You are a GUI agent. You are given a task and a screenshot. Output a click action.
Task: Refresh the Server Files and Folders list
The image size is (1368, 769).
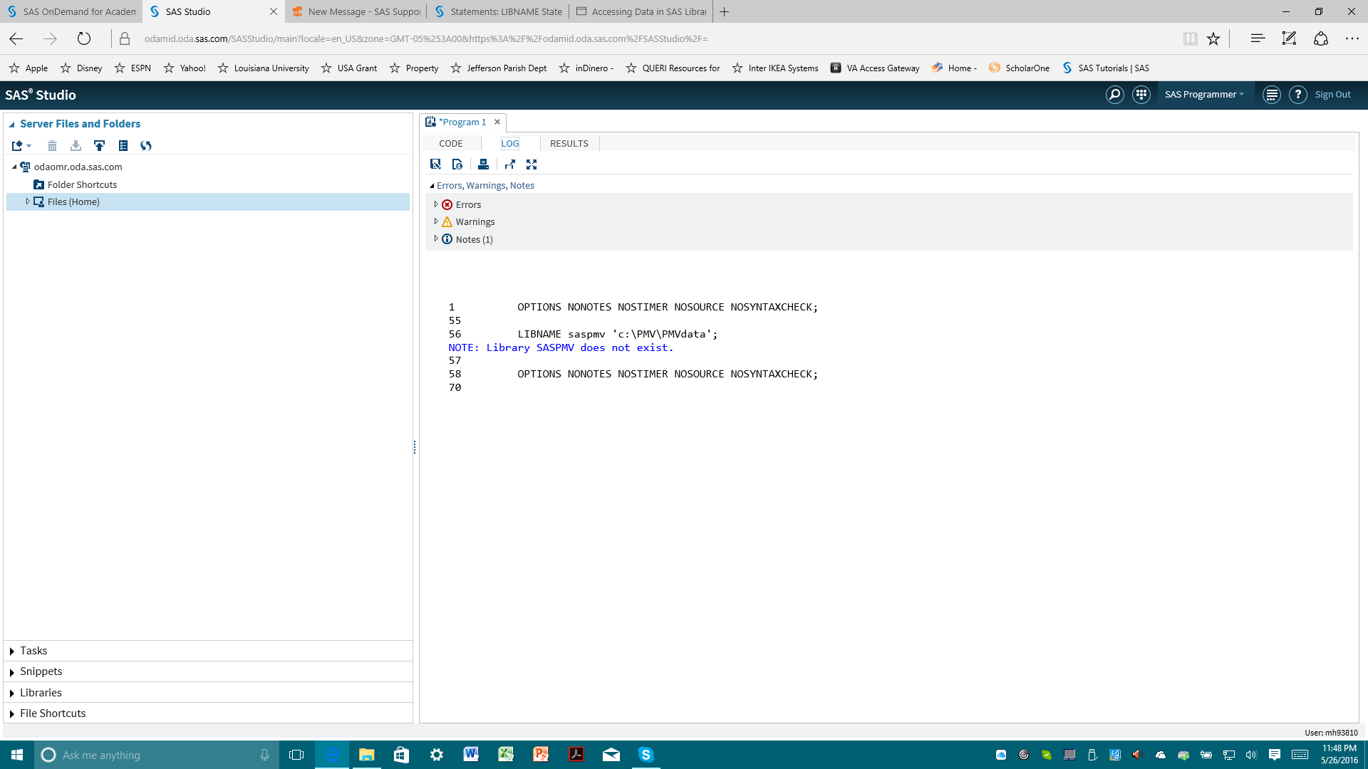tap(146, 145)
